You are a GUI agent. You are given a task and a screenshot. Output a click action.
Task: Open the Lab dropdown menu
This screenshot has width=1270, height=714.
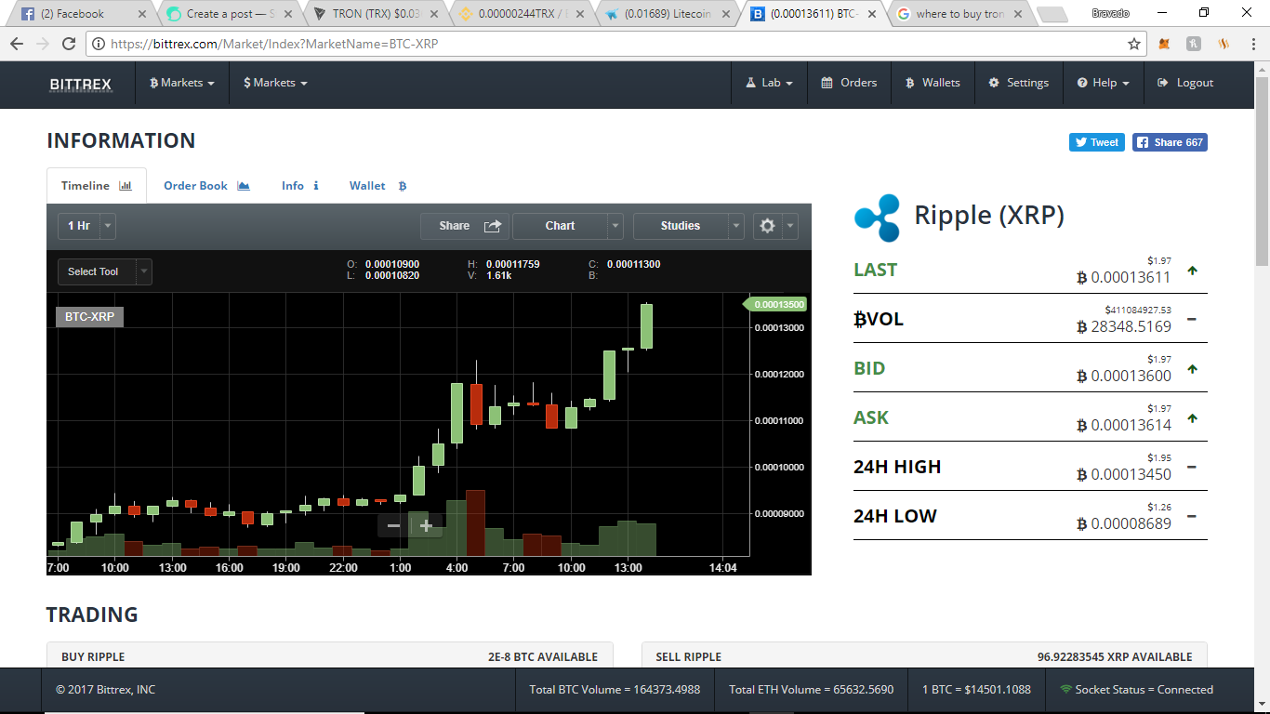click(769, 83)
